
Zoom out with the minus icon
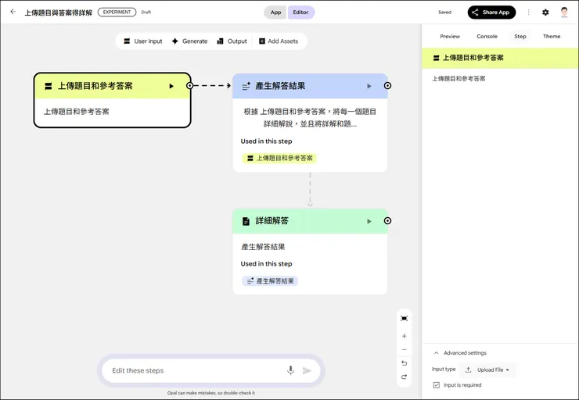[404, 349]
